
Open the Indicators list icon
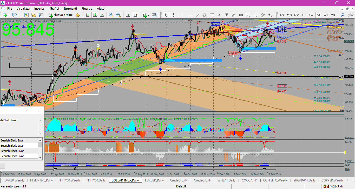pos(144,15)
